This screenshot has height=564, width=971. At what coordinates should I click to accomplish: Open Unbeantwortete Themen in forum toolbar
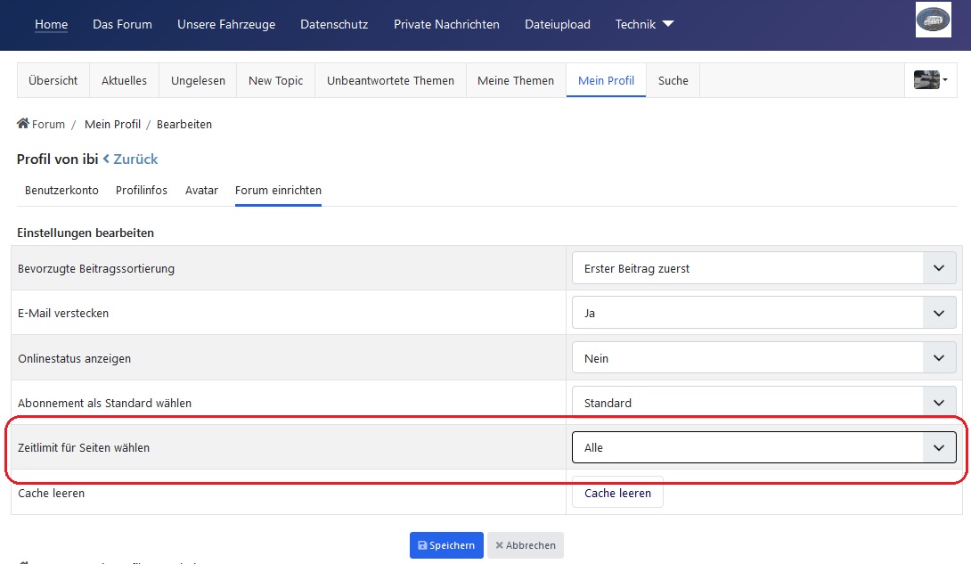tap(390, 80)
